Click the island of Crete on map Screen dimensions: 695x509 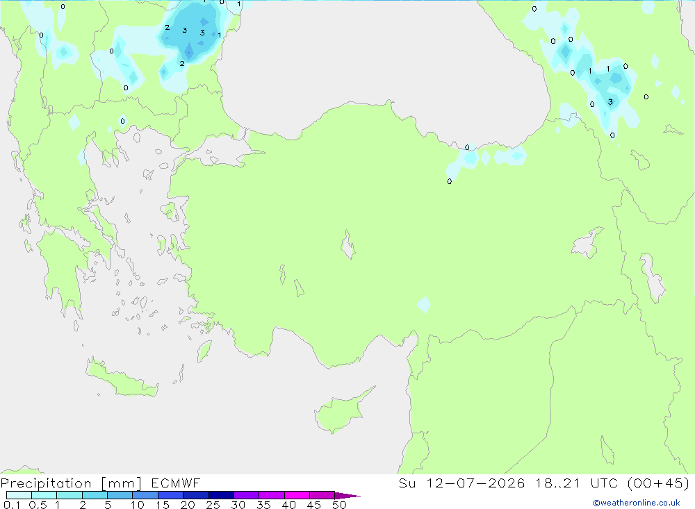(x=120, y=378)
